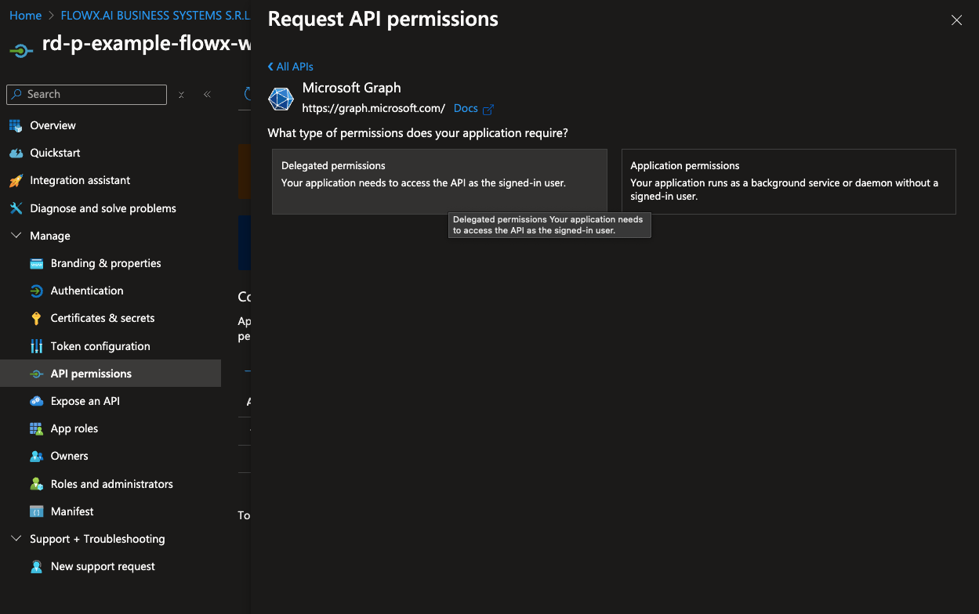Click the external link icon next to Docs
The width and height of the screenshot is (979, 614).
click(488, 110)
